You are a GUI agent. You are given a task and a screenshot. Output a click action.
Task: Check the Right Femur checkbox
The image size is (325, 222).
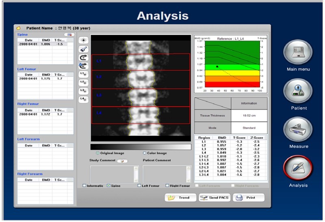(167, 186)
